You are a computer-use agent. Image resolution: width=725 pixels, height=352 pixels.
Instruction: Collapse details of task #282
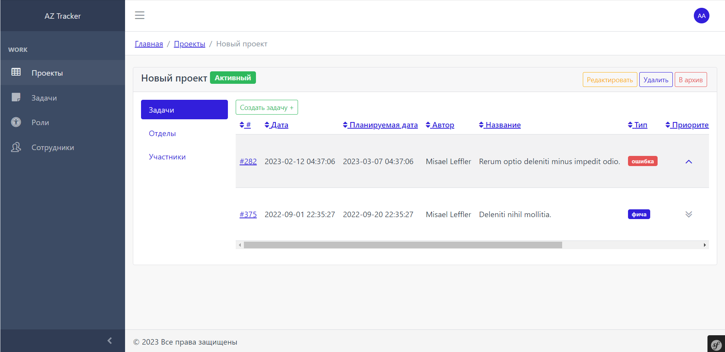tap(689, 161)
